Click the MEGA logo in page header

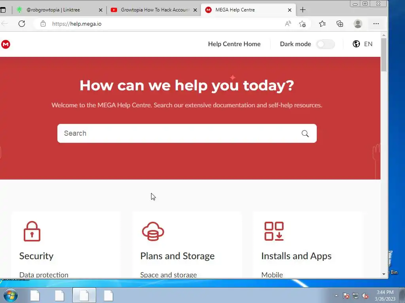click(6, 44)
